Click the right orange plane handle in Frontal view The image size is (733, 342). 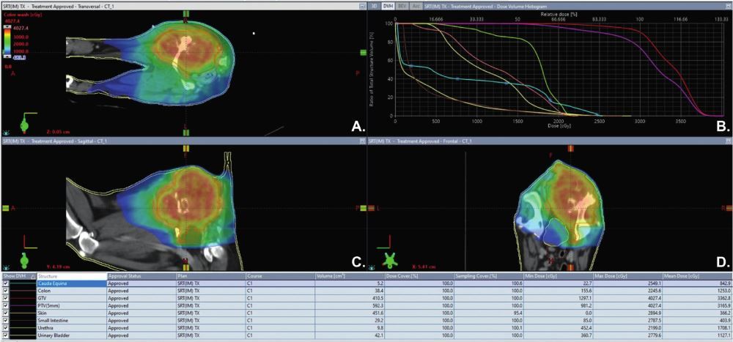pos(729,208)
